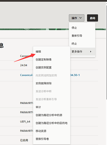Choose 移动资源 in the submenu

(52, 131)
